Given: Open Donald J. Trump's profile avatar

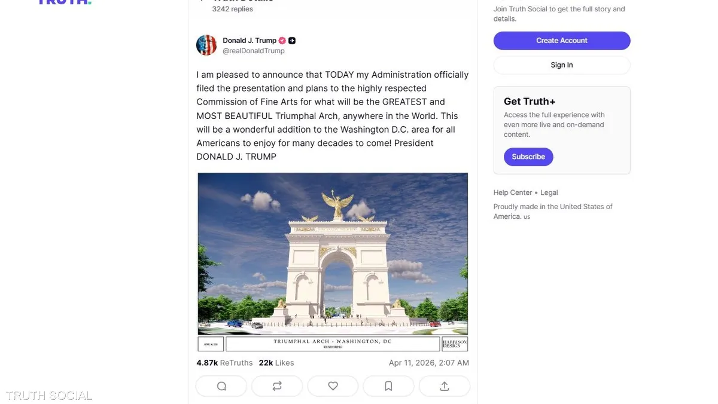Looking at the screenshot, I should tap(206, 45).
